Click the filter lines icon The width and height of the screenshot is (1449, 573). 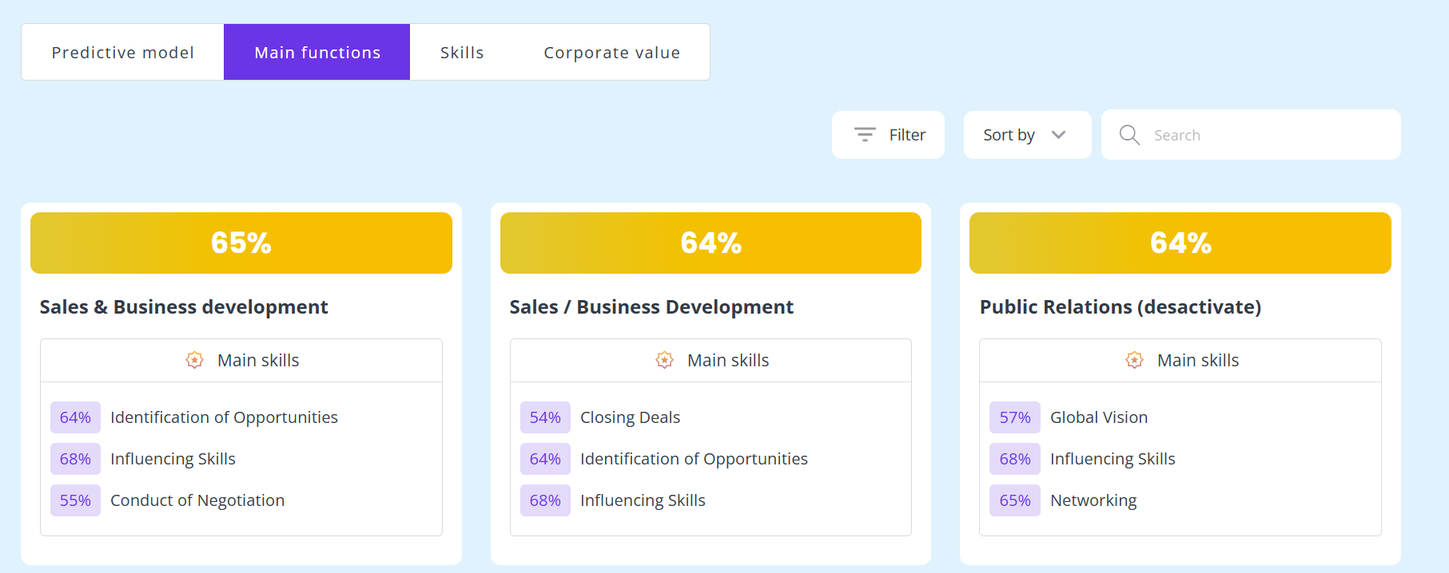[865, 135]
